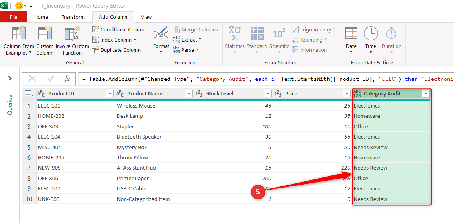Confirm formula with the checkmark icon

(50, 79)
